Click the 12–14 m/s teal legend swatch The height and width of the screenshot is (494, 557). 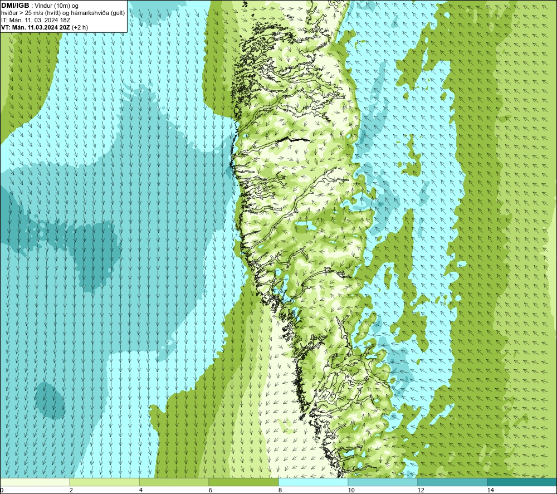pyautogui.click(x=452, y=482)
